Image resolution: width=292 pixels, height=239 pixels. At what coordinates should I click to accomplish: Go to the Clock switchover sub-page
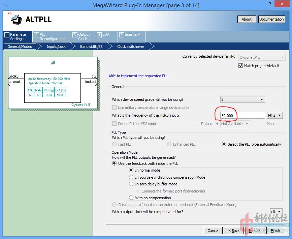pyautogui.click(x=131, y=47)
